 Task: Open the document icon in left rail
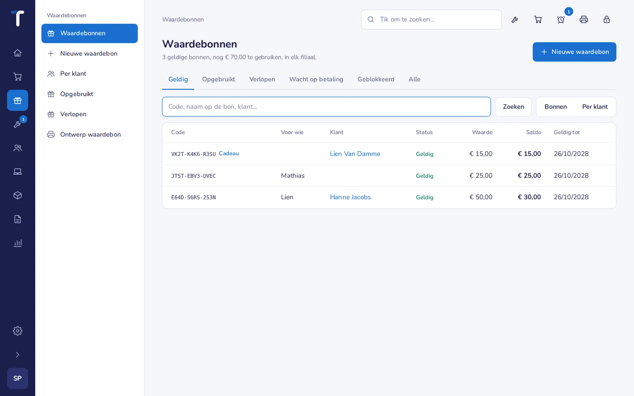17,219
